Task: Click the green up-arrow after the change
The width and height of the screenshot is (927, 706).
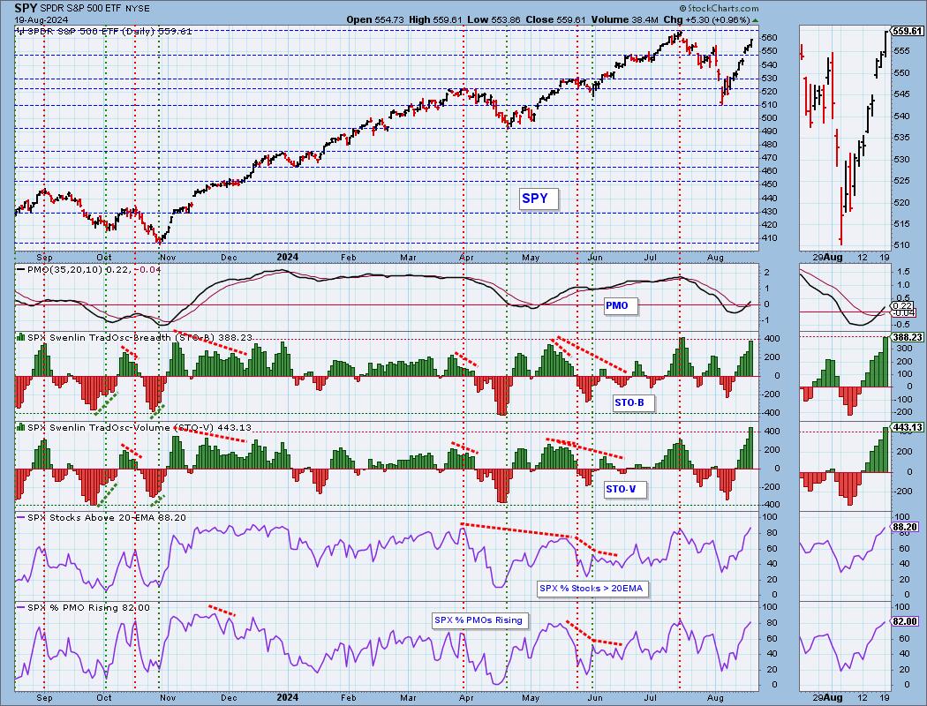Action: tap(756, 19)
